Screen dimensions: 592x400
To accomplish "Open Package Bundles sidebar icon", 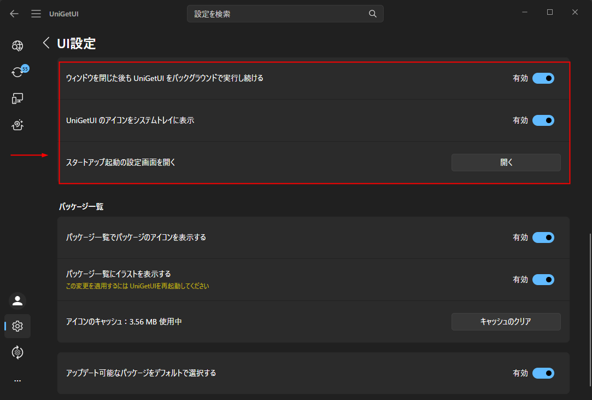I will (17, 125).
